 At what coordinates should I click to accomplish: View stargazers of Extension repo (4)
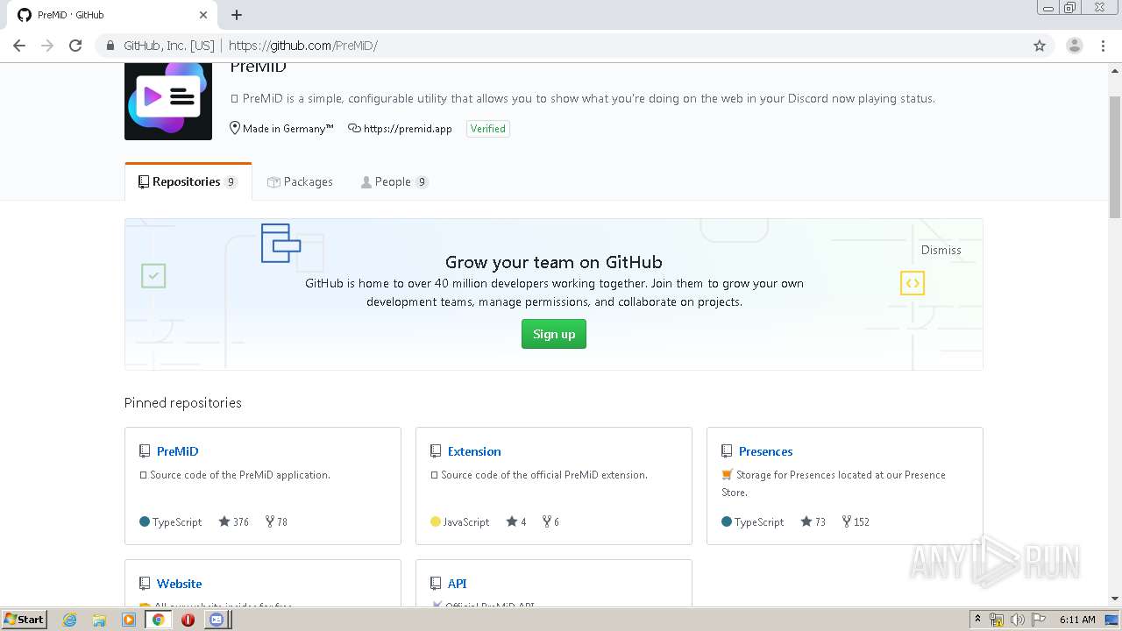click(x=516, y=521)
